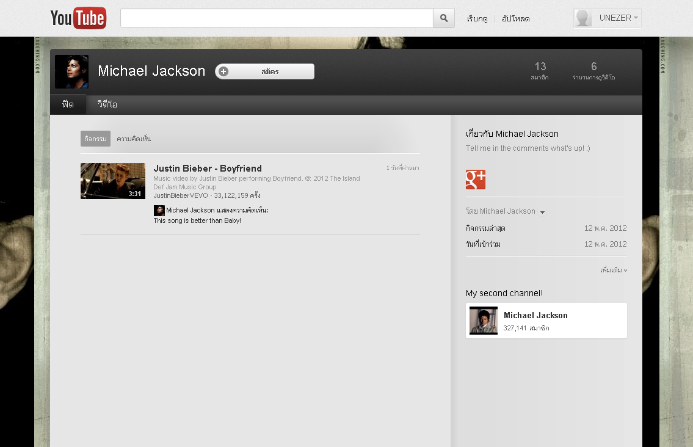Select the ความคิดเห็น comments filter

134,139
